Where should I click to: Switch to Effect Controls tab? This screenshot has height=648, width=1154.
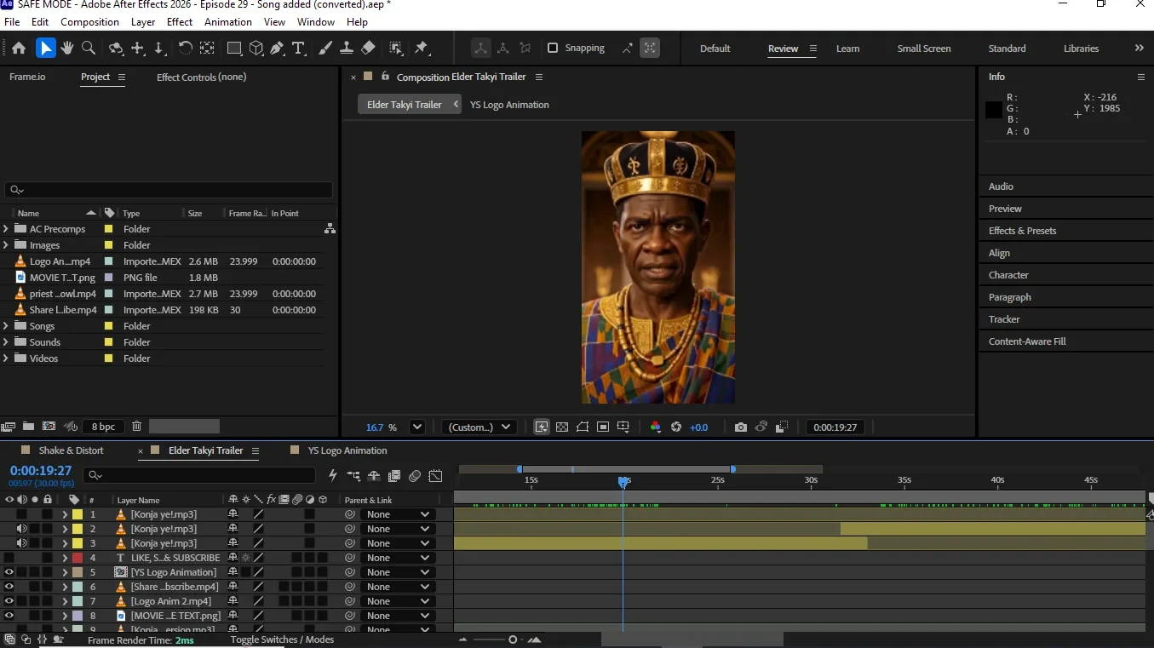tap(201, 77)
